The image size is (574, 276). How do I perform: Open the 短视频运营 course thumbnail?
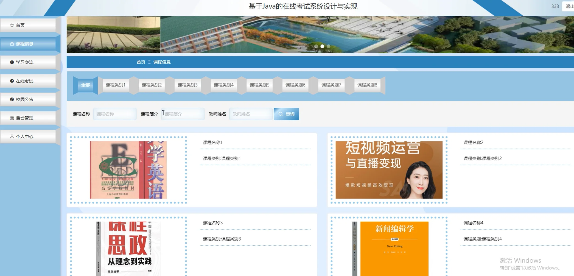click(x=389, y=170)
